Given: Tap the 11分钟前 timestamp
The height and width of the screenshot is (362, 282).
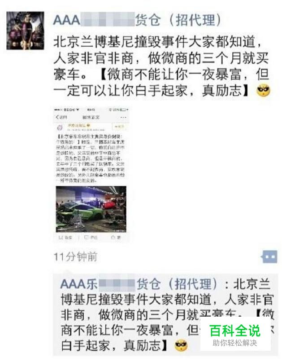Looking at the screenshot, I should coord(76,257).
